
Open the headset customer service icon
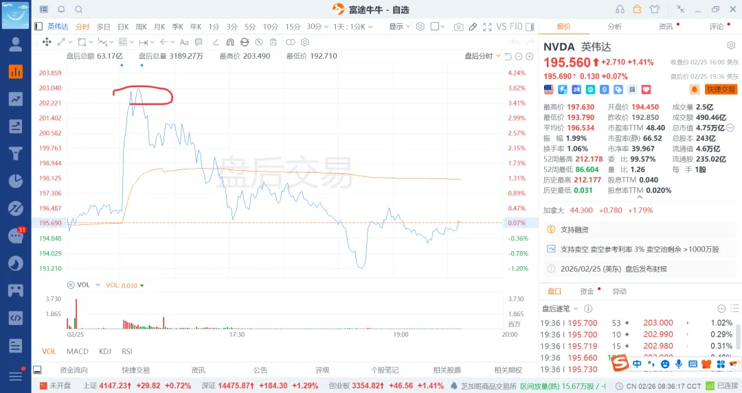[x=620, y=9]
